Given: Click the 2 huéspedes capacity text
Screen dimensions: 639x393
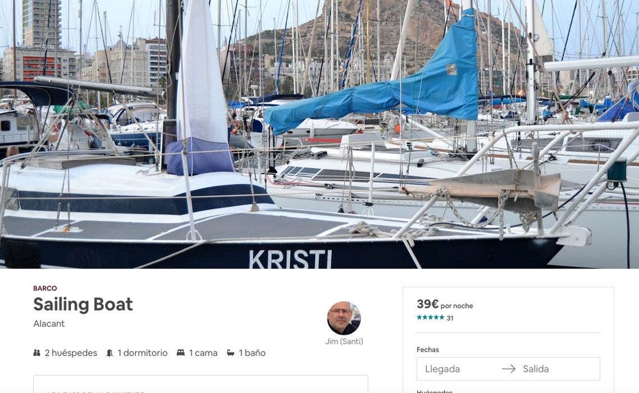Looking at the screenshot, I should [x=71, y=353].
